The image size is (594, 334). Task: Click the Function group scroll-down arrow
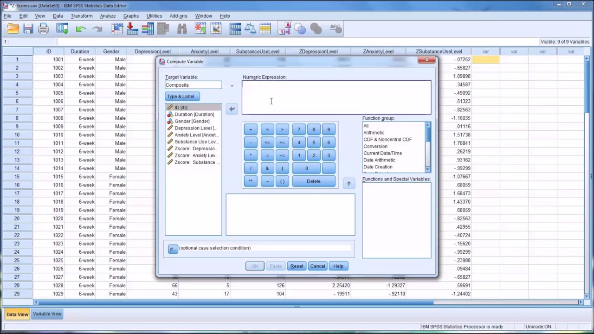click(x=428, y=170)
